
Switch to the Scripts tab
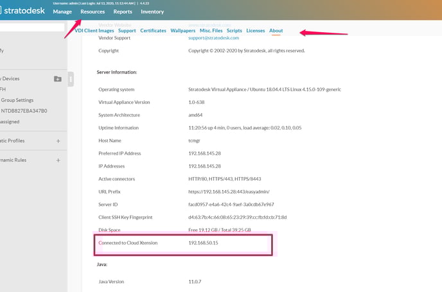[x=234, y=30]
